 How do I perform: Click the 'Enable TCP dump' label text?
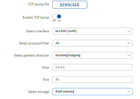[36, 17]
